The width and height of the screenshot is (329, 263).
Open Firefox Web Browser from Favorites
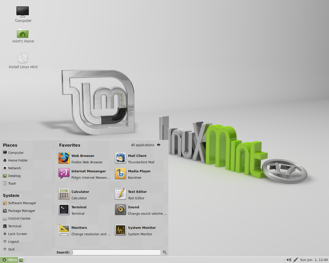[x=84, y=158]
